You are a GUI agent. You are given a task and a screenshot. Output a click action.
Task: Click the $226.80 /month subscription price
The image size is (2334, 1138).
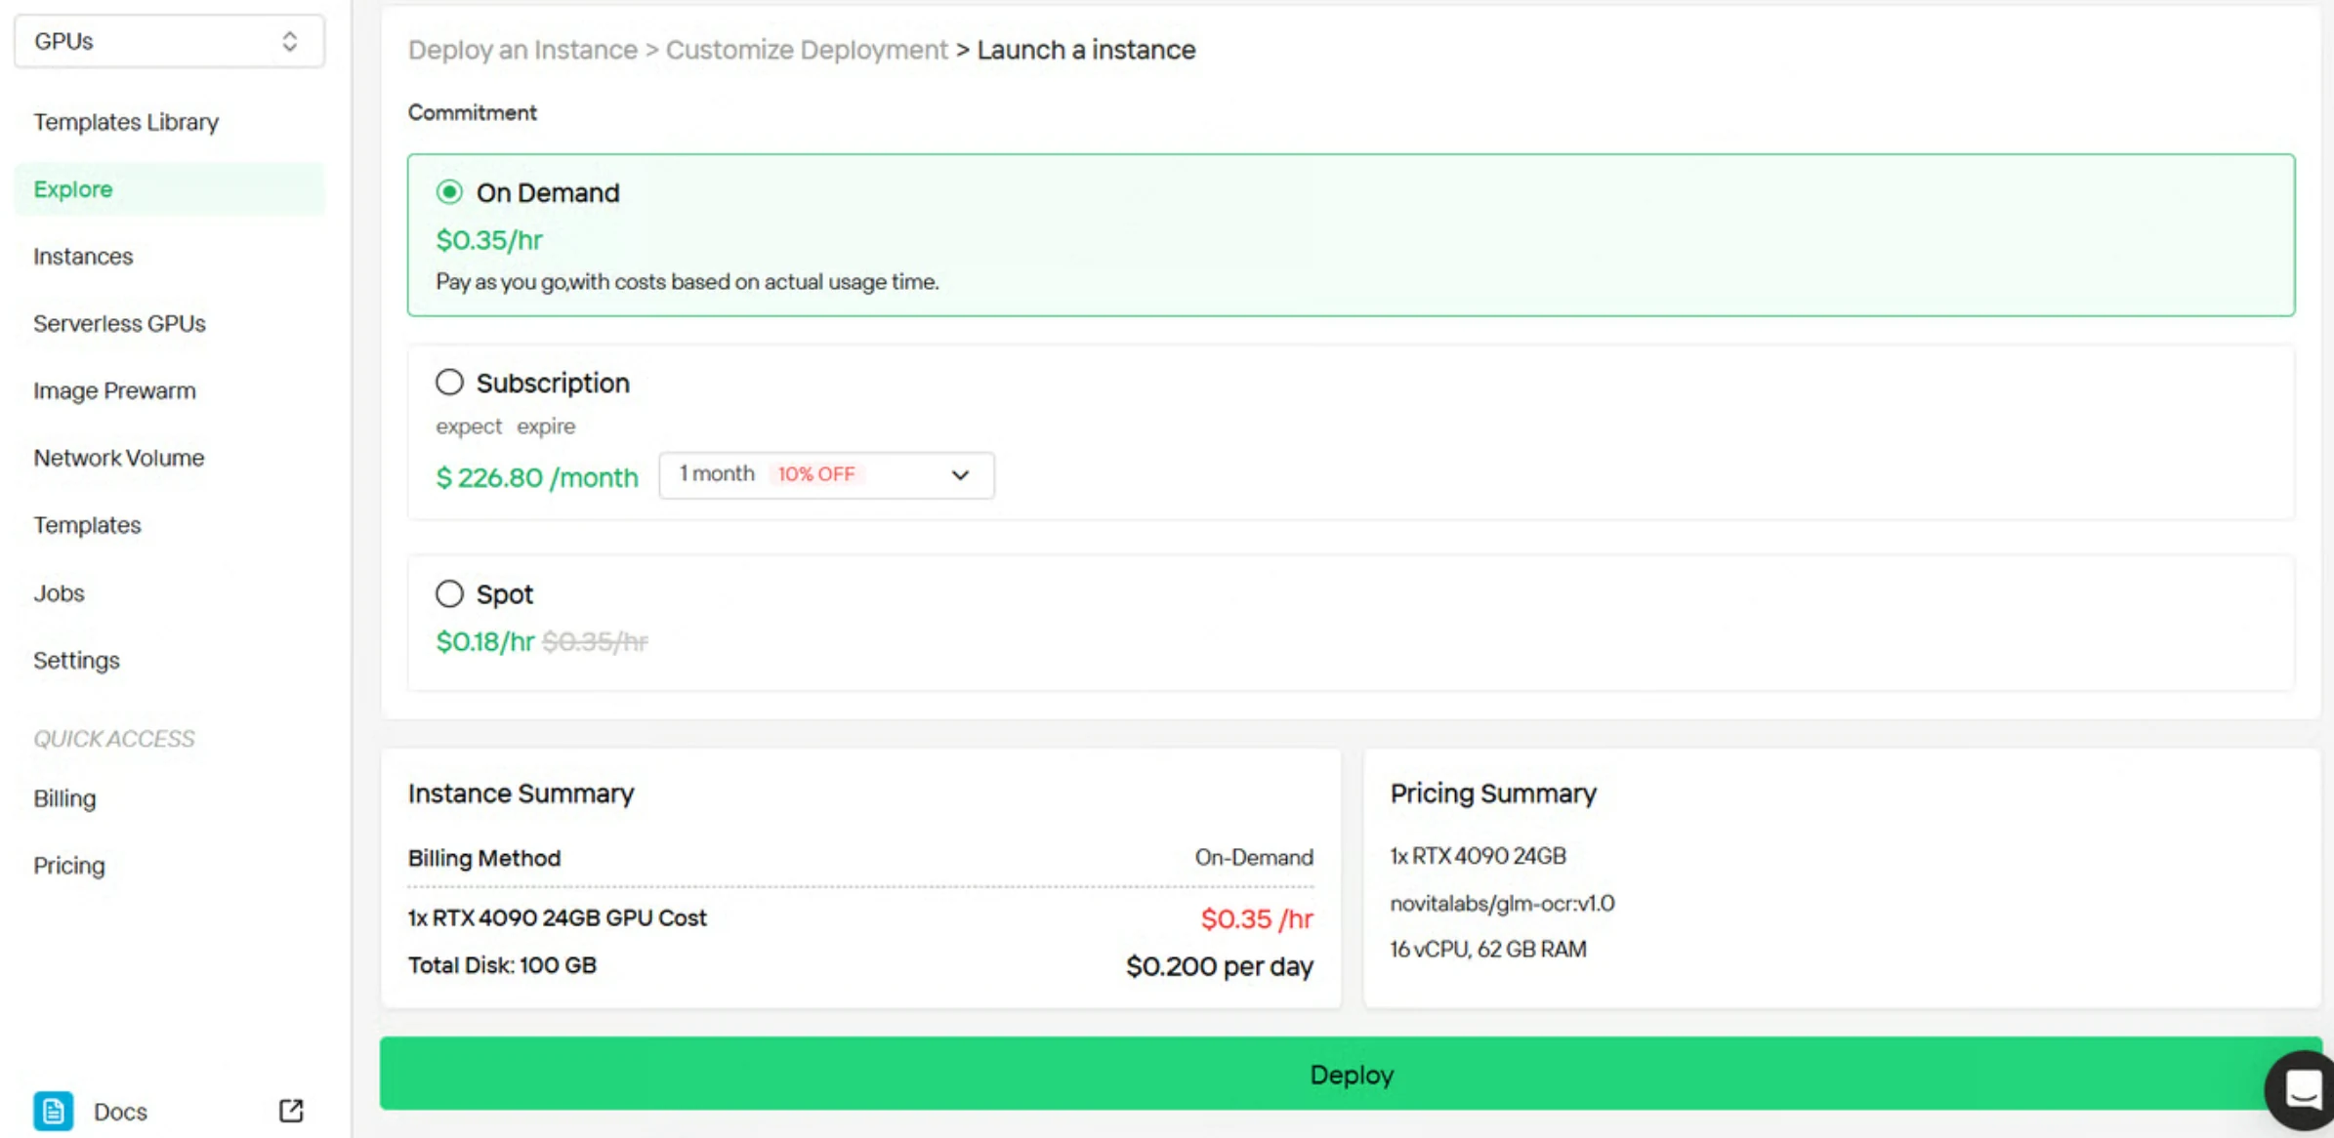point(537,477)
